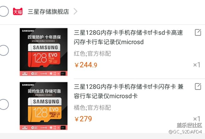Open the orange EVO product thumbnail
Viewport: 205px width, 139px height.
pos(44,106)
